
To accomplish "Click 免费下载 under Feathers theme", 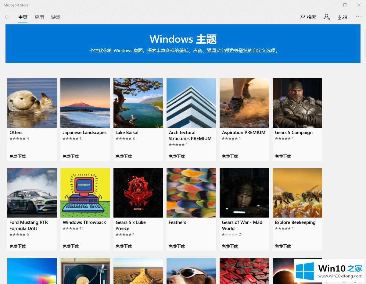I will pyautogui.click(x=177, y=246).
